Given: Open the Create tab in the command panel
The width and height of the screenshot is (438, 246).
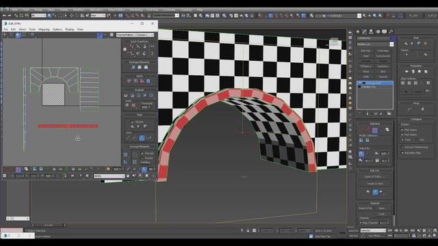Looking at the screenshot, I should [357, 31].
